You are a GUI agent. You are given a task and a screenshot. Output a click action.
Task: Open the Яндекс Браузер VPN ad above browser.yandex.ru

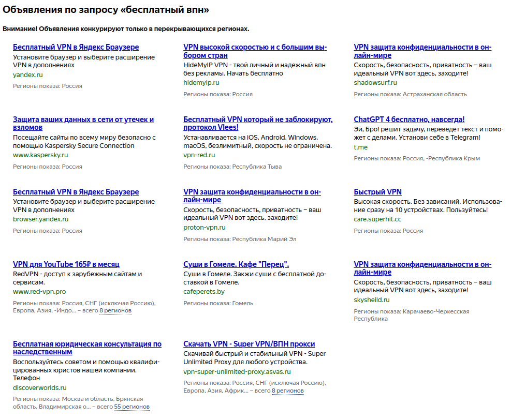[x=76, y=192]
